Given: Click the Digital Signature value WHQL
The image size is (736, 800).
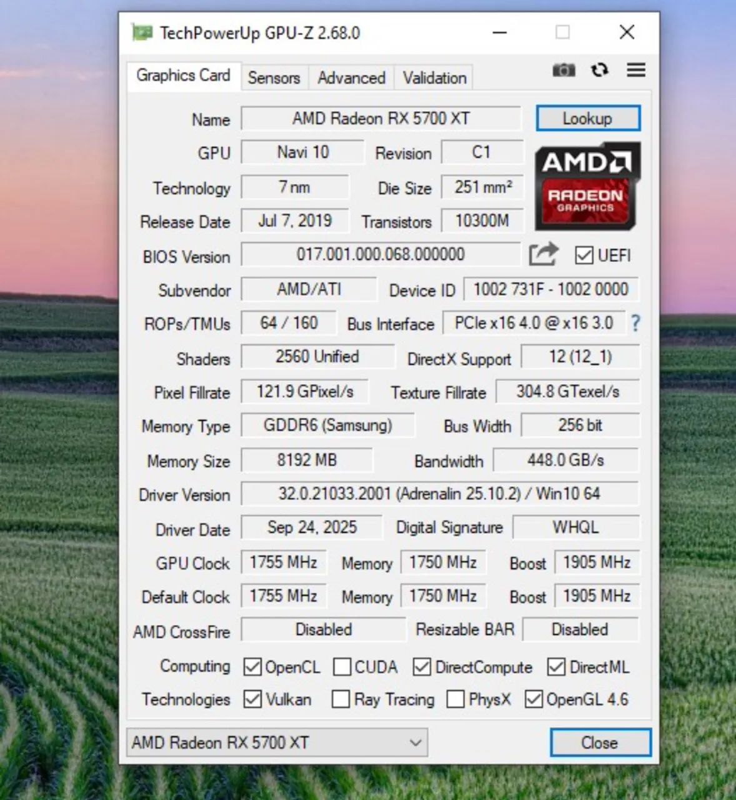Looking at the screenshot, I should (576, 528).
